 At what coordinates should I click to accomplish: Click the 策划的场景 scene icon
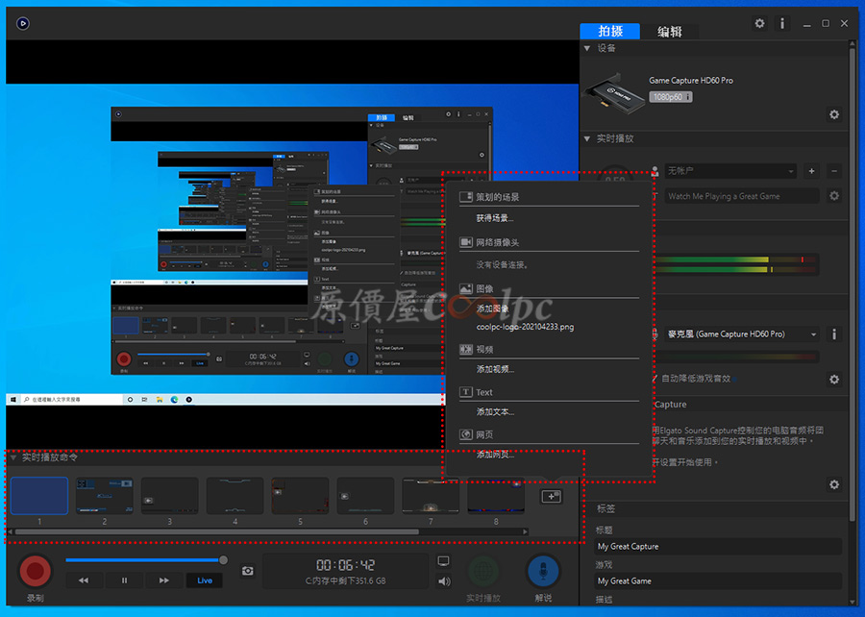tap(465, 197)
